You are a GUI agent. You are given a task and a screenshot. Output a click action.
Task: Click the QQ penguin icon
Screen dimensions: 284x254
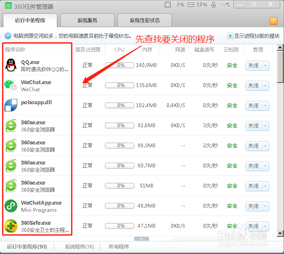[11, 65]
